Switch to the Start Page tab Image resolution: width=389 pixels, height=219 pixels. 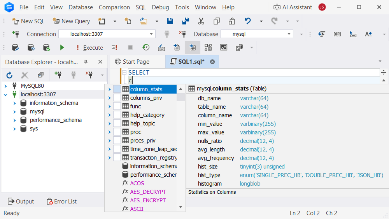pyautogui.click(x=136, y=61)
